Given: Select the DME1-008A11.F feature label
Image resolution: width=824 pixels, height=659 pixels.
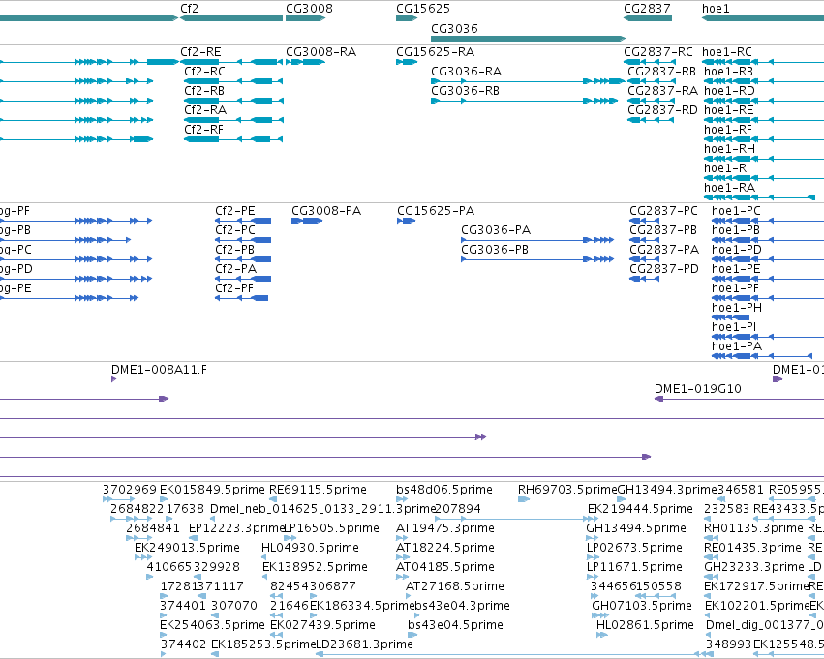Looking at the screenshot, I should pos(159,370).
